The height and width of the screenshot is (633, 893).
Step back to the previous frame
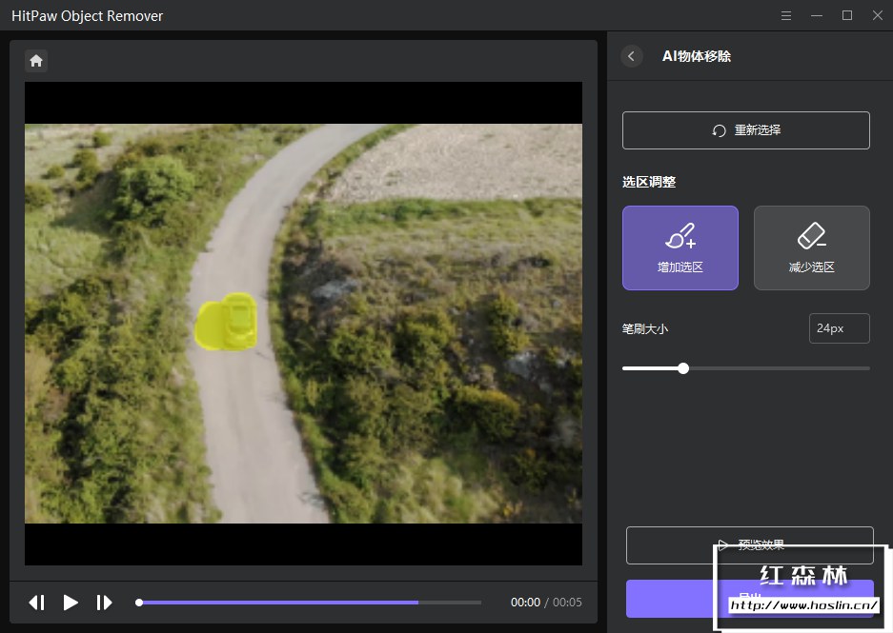coord(37,603)
